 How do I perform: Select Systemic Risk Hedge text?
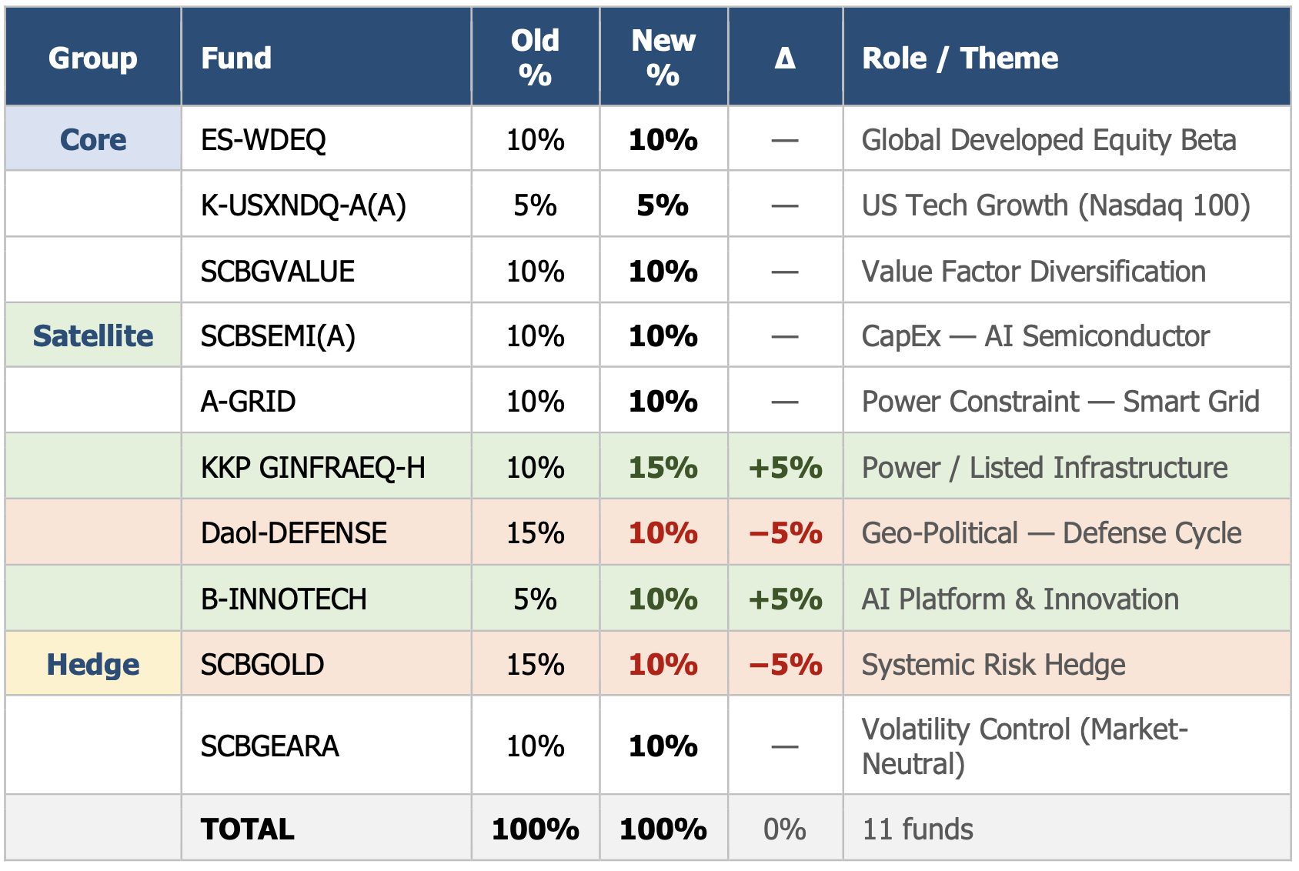[993, 665]
